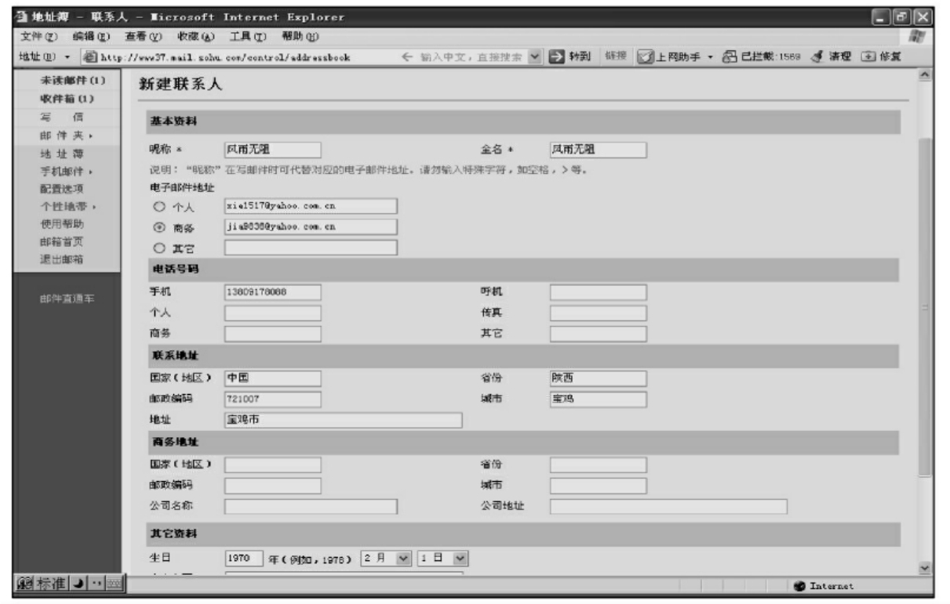
Task: Toggle the IME half-moon width icon
Action: (x=78, y=585)
